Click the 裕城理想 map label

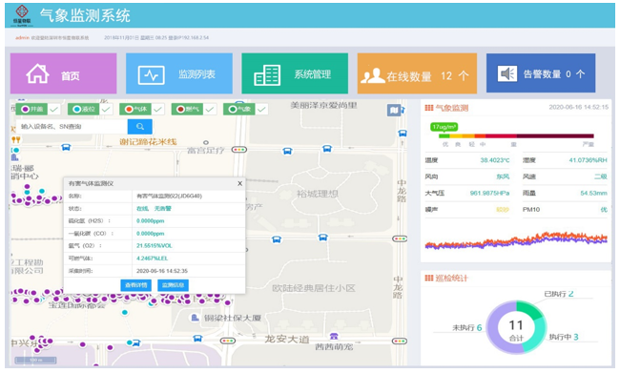coord(318,194)
